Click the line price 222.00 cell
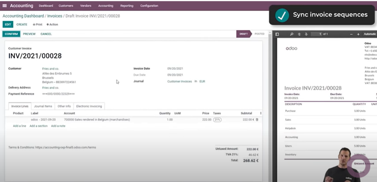 207,120
